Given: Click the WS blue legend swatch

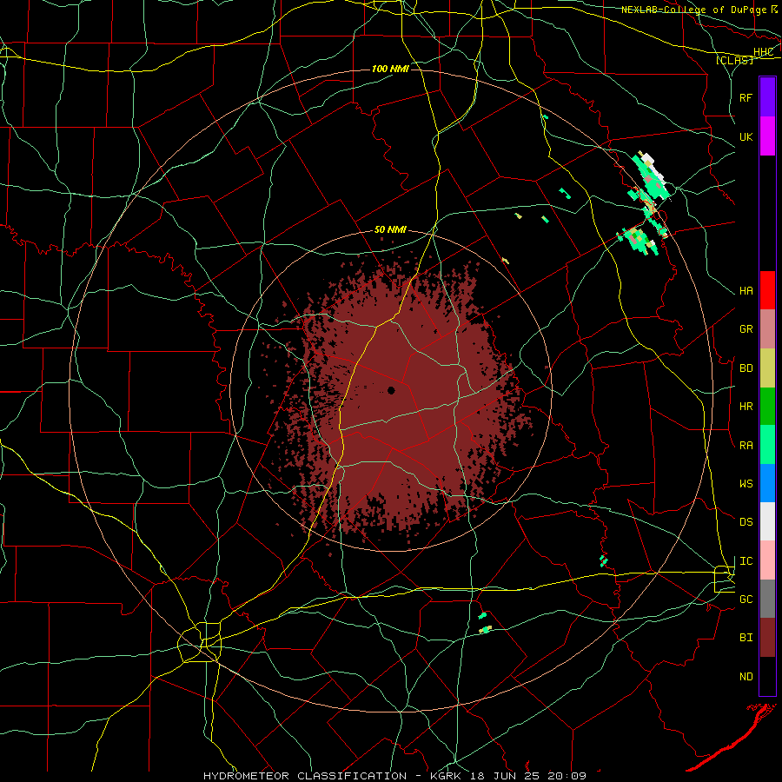Looking at the screenshot, I should [767, 483].
